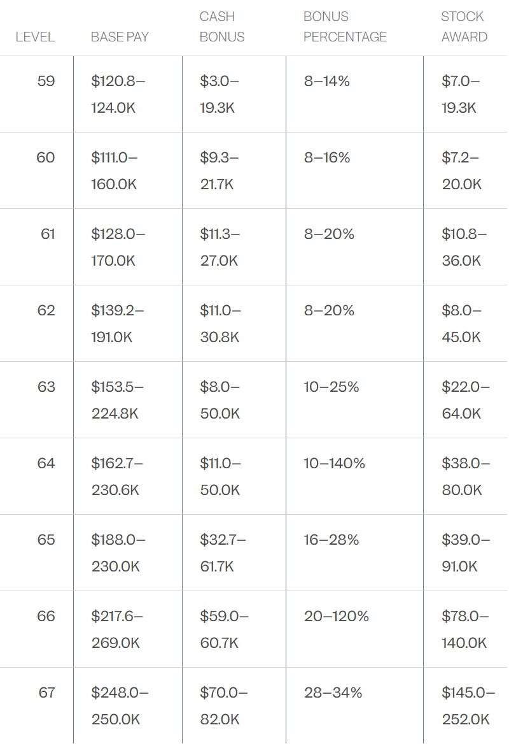Screen dimensions: 509x746
Task: Select level 65 cash bonus $32.7–61.7K
Action: [x=223, y=553]
